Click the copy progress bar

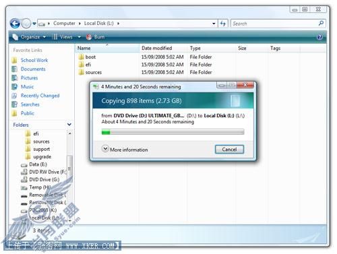[x=173, y=132]
